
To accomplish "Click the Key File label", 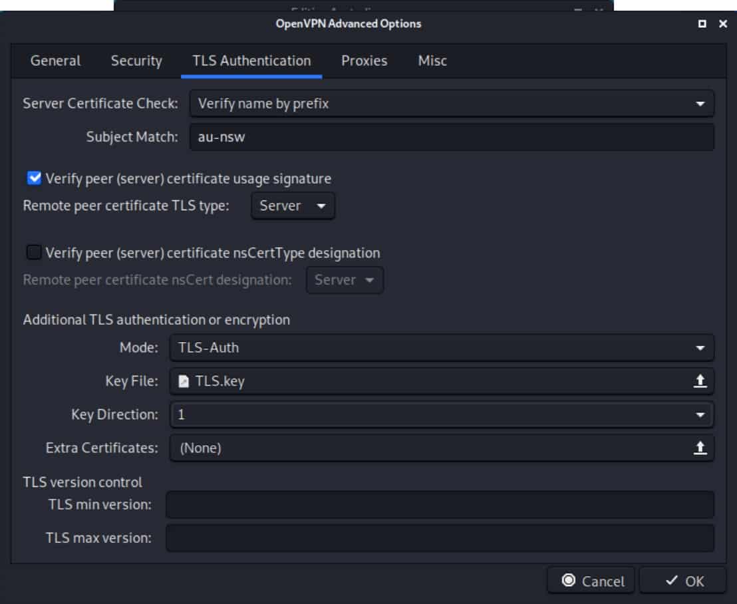I will [x=132, y=381].
